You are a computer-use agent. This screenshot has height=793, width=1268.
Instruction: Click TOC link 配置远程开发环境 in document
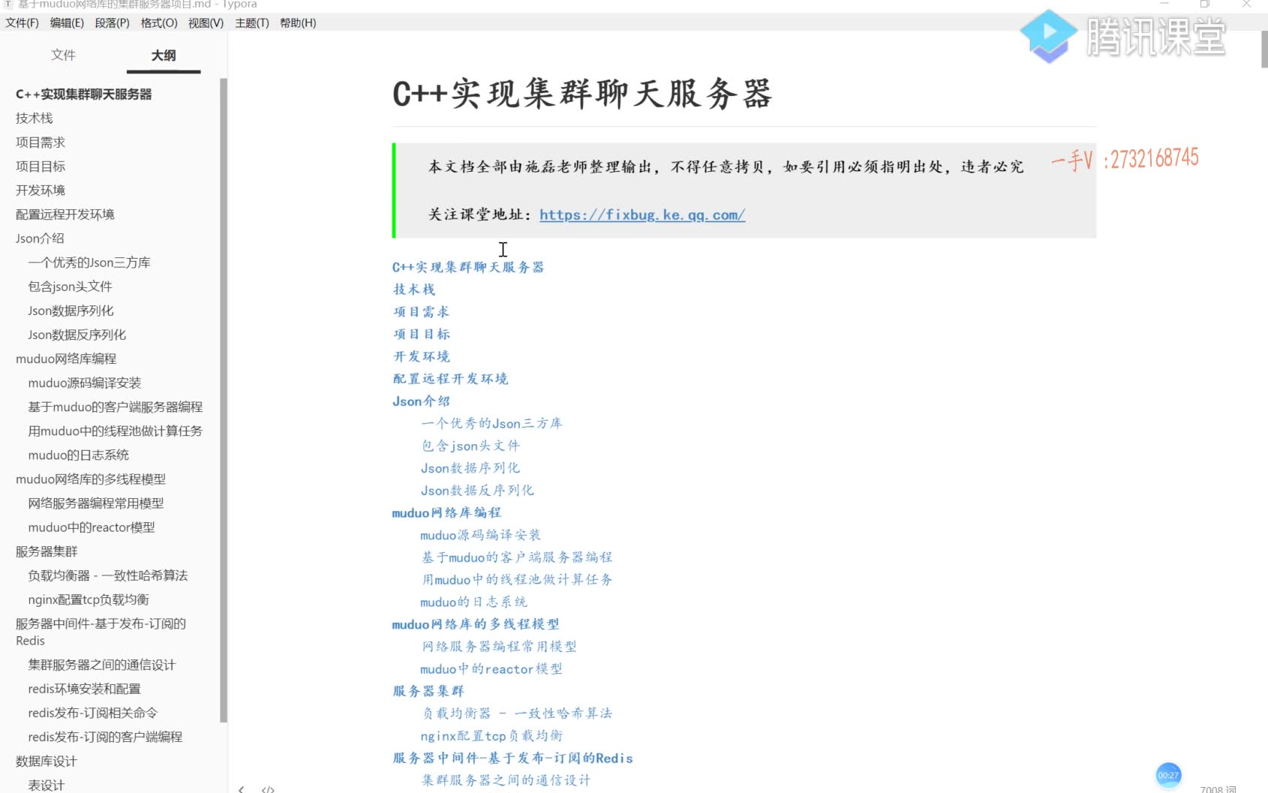click(x=450, y=379)
